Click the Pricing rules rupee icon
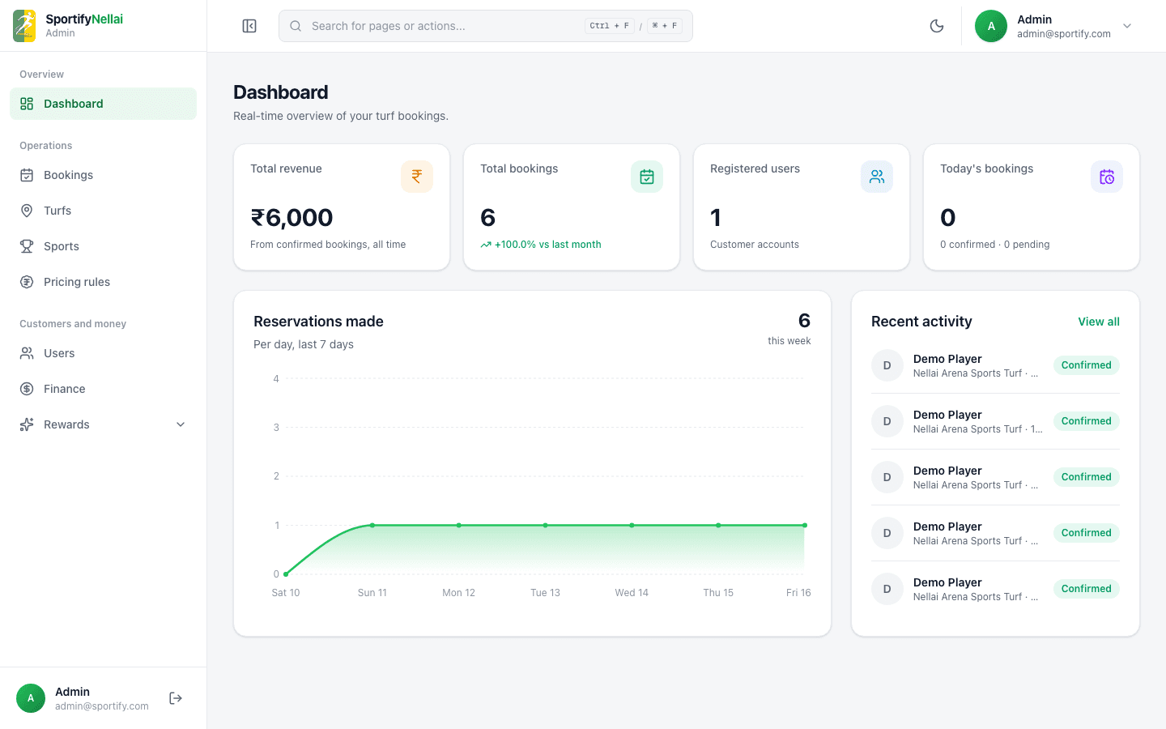Image resolution: width=1166 pixels, height=729 pixels. pos(27,282)
